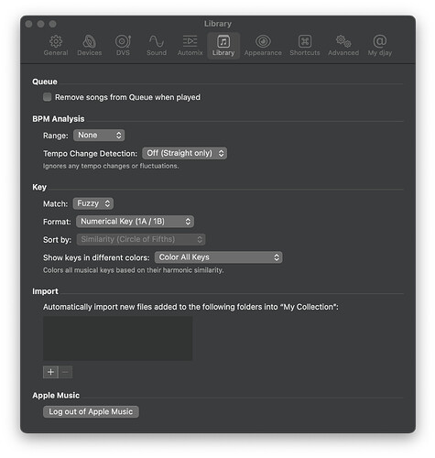435x458 pixels.
Task: Open the Tempo Change Detection dropdown
Action: [x=184, y=153]
